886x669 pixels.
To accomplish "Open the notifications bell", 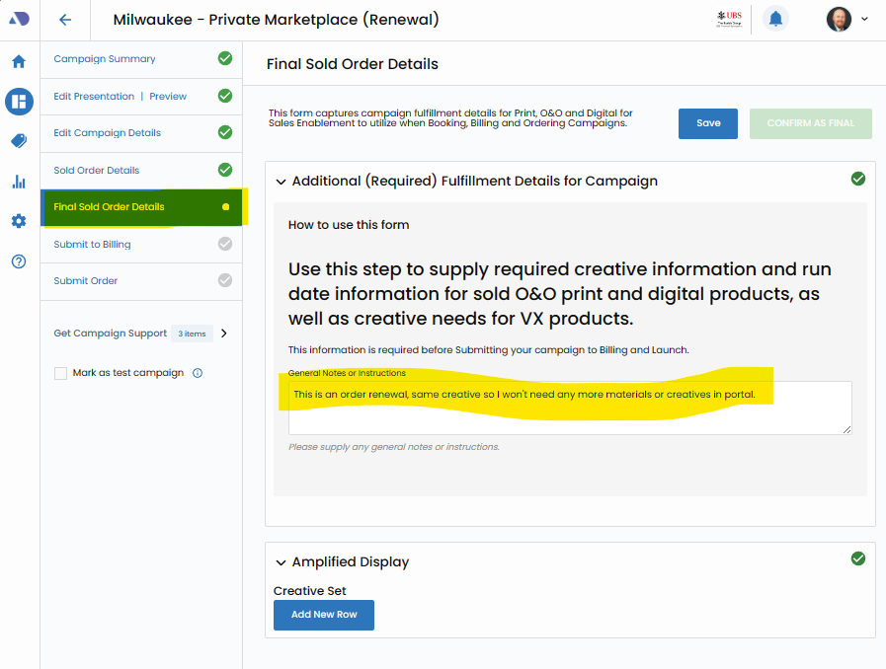I will click(775, 19).
